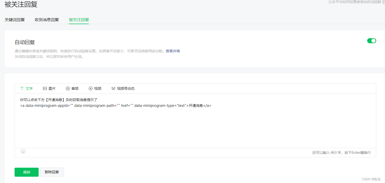Open the 收到消息回复 tab
385x183 pixels.
pyautogui.click(x=47, y=20)
